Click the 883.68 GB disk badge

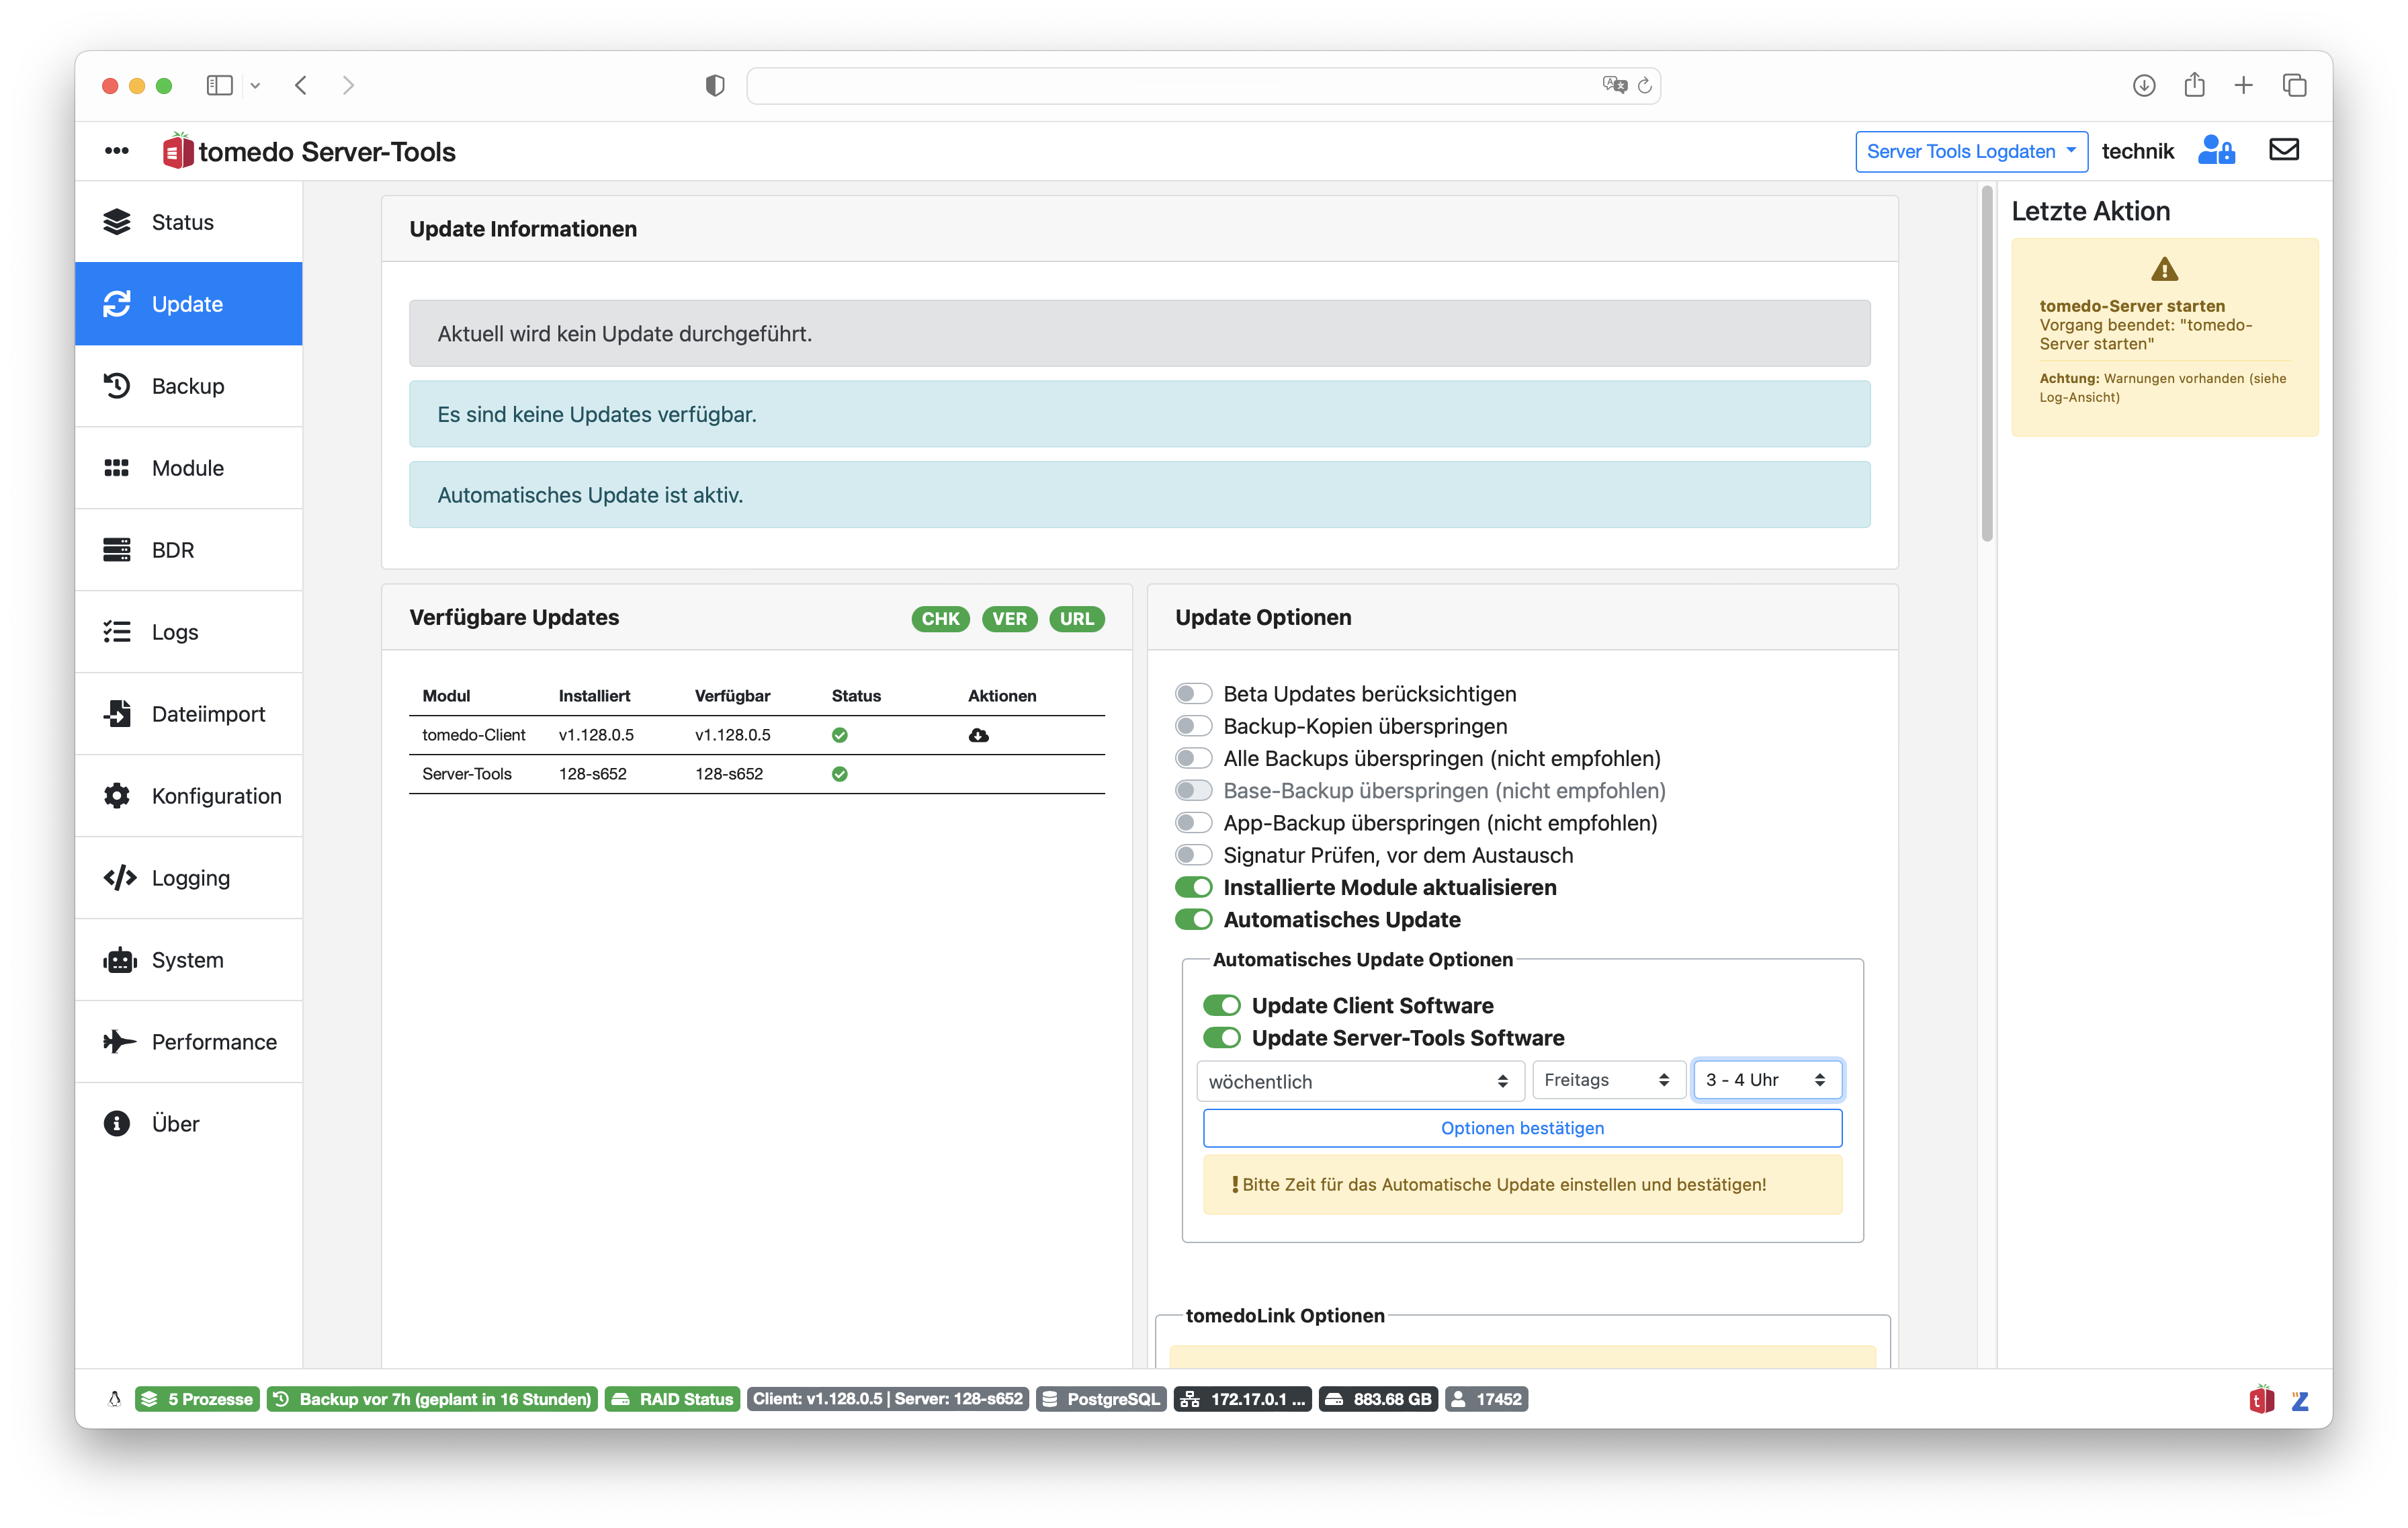(x=1379, y=1399)
